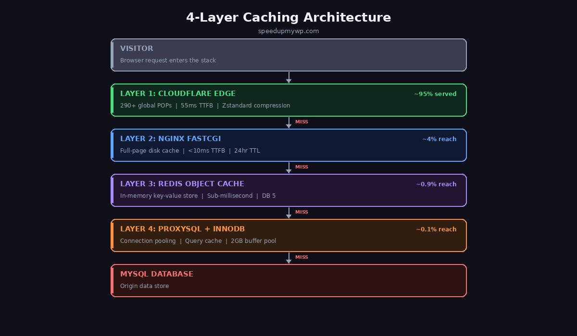Viewport: 577px width, 336px height.
Task: Select the LAYER 4: PROXYSQL + INNODB panel
Action: (x=288, y=235)
